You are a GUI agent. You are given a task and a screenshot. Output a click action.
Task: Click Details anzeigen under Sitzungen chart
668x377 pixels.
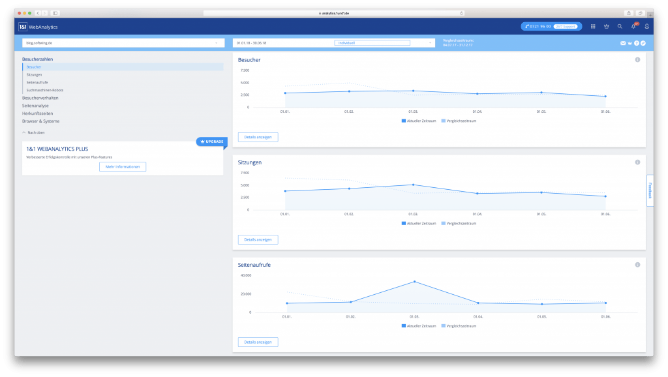[x=258, y=239]
